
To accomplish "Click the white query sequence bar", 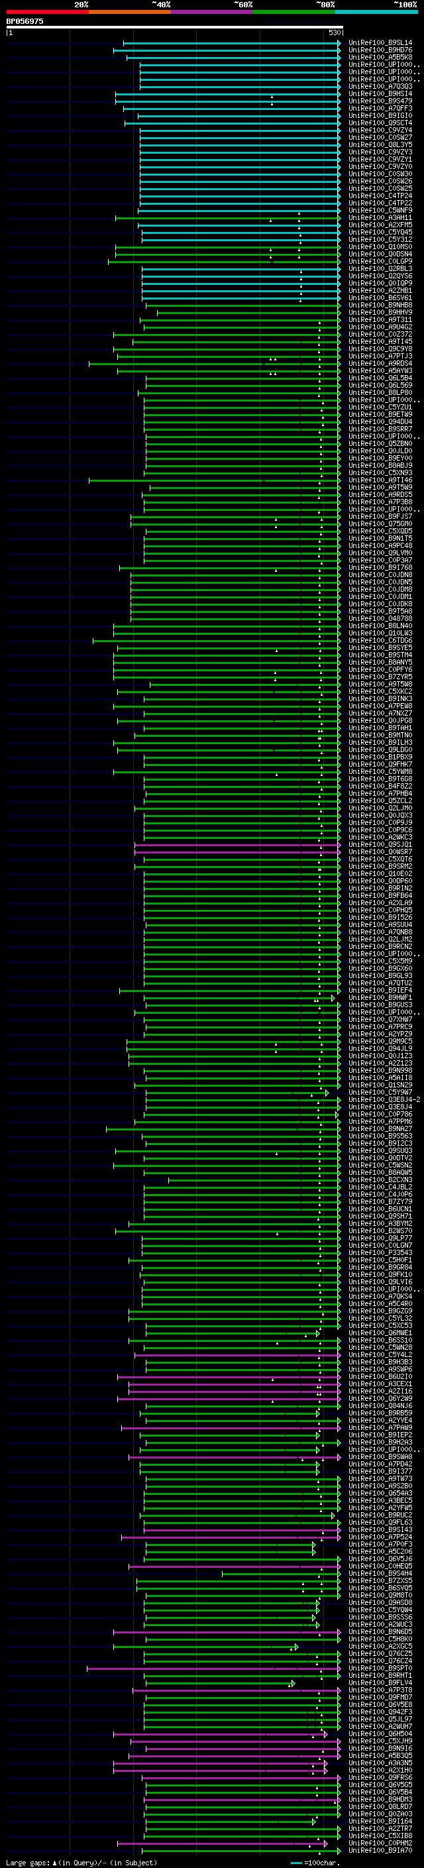I will [x=175, y=27].
